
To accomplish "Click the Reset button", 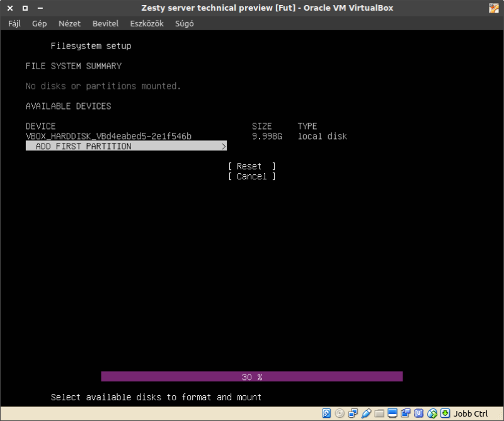I will click(x=251, y=166).
